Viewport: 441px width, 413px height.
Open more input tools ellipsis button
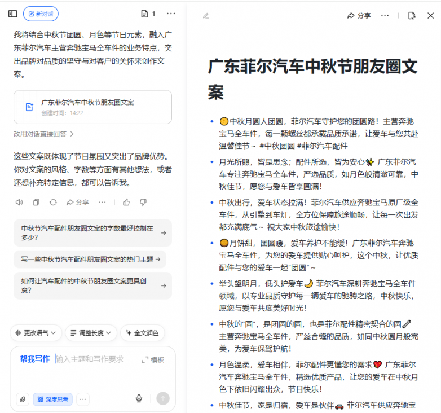[x=83, y=399]
